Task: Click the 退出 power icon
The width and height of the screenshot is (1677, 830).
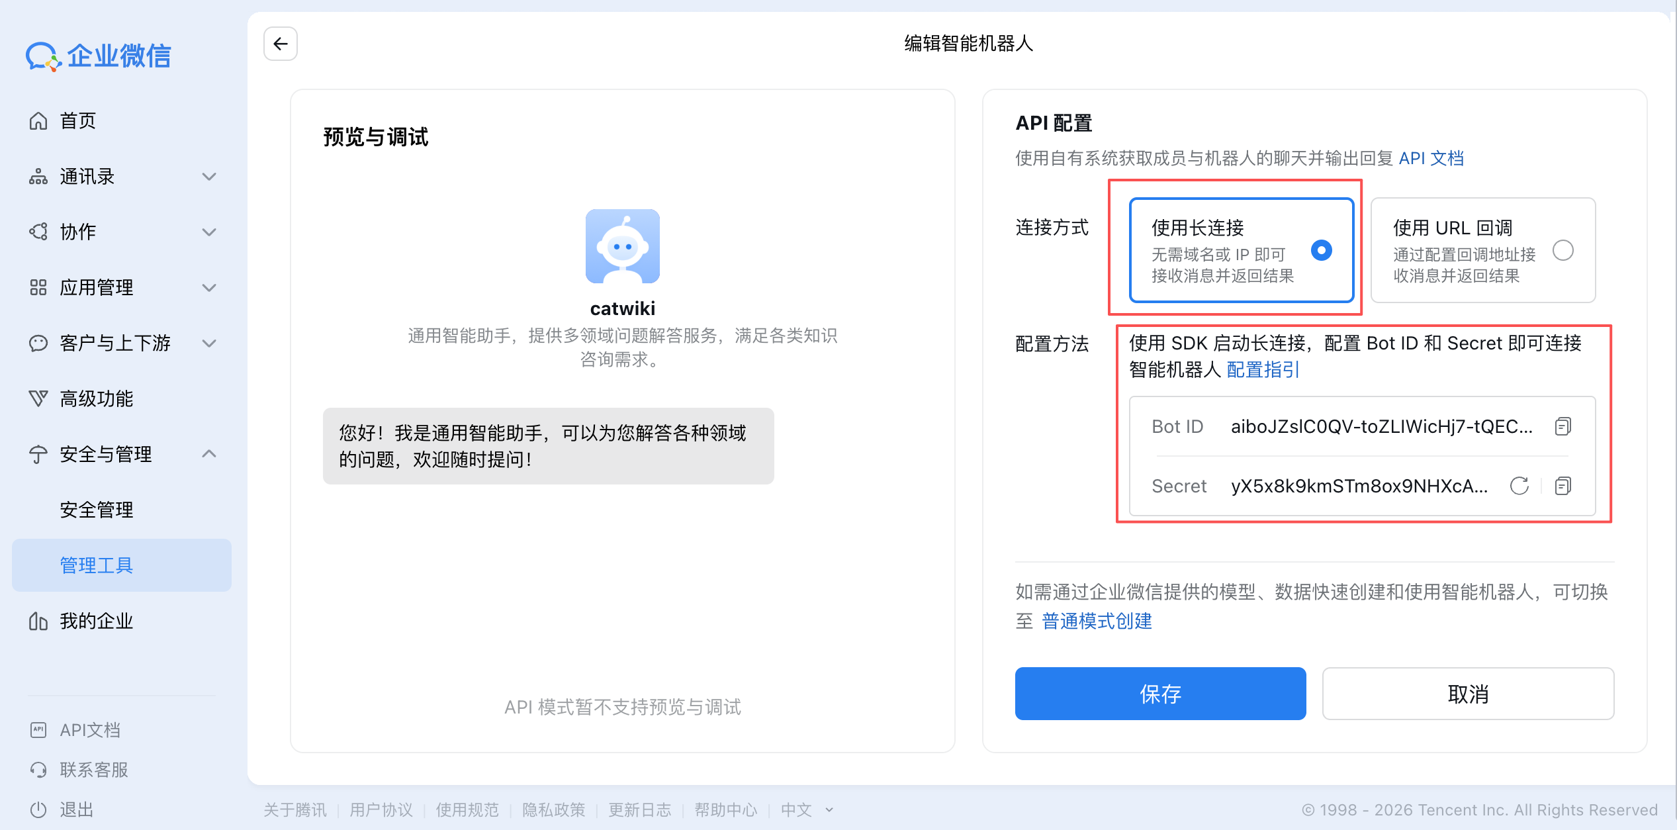Action: click(x=38, y=809)
